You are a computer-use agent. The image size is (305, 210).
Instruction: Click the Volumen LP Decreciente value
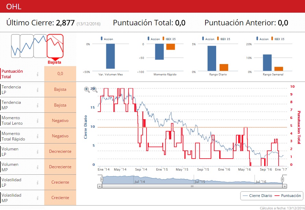click(60, 151)
